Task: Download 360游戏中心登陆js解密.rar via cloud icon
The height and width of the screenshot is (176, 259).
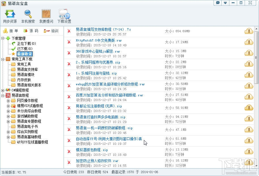Action: tap(249, 53)
